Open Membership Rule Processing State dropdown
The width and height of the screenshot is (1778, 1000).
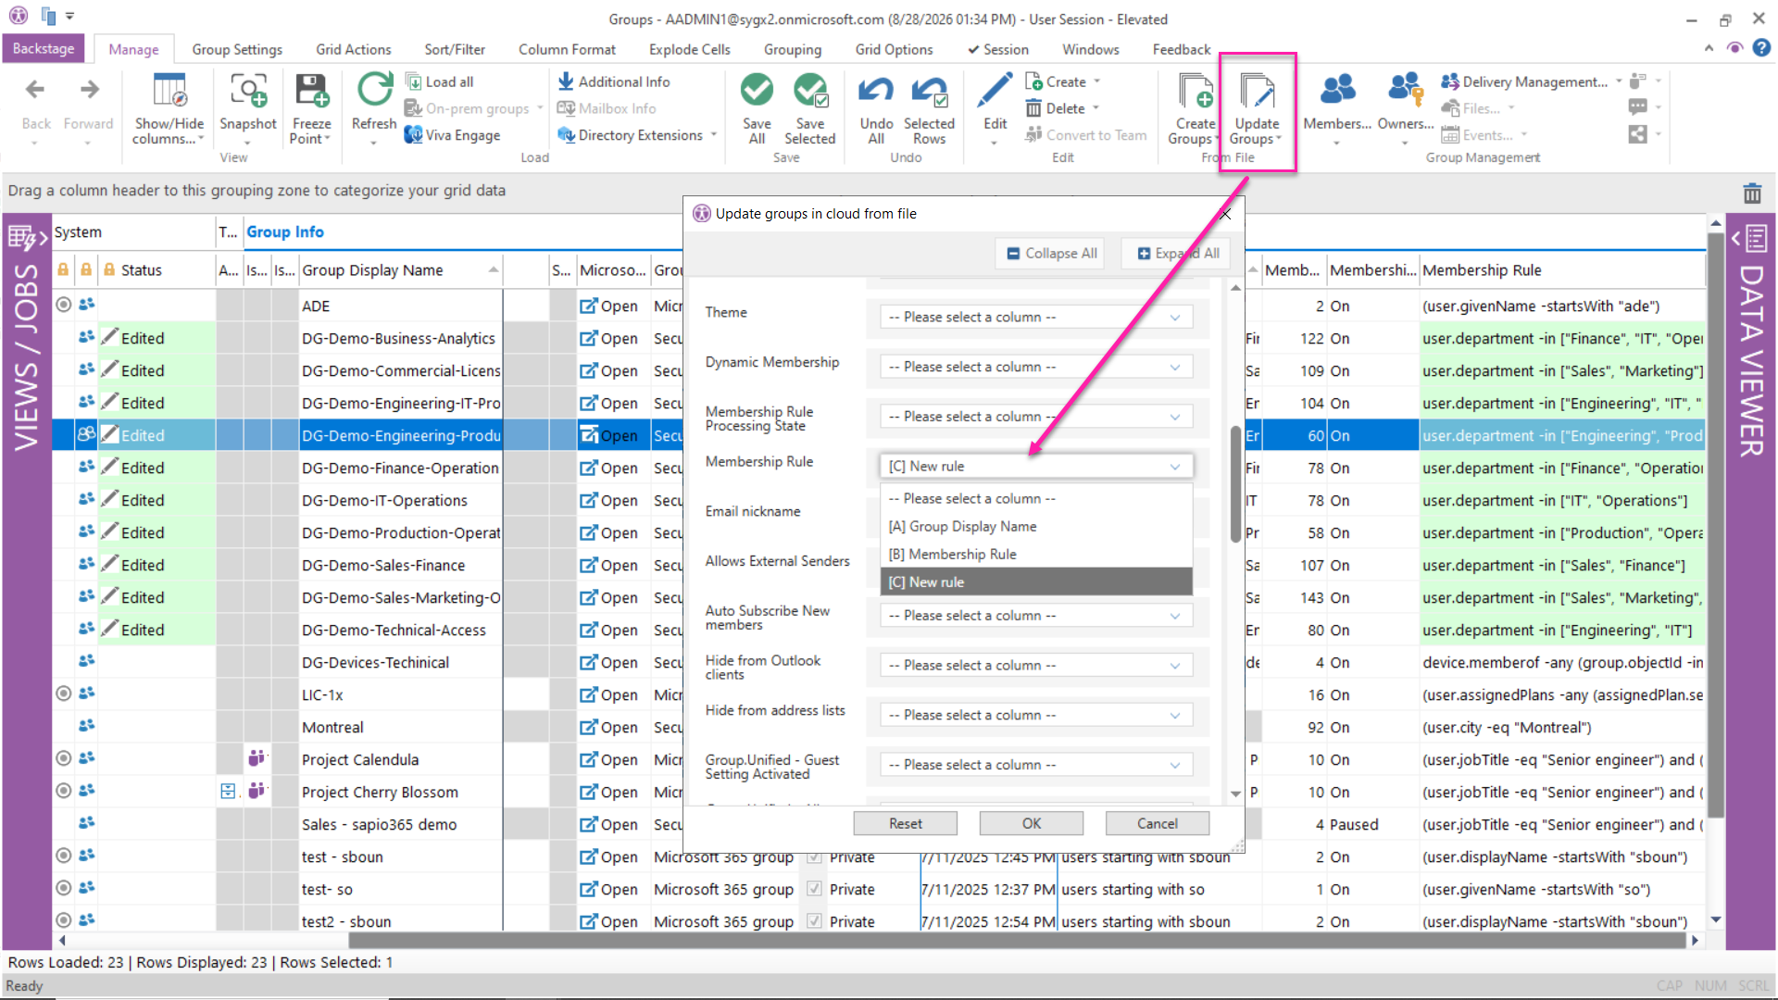[x=1035, y=417]
